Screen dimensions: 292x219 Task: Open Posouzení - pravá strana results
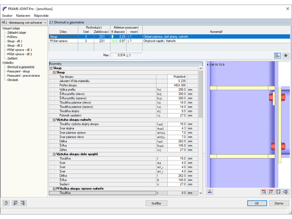pos(23,76)
